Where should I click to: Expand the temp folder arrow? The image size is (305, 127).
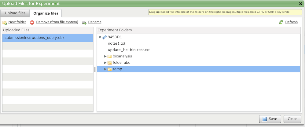(105, 69)
